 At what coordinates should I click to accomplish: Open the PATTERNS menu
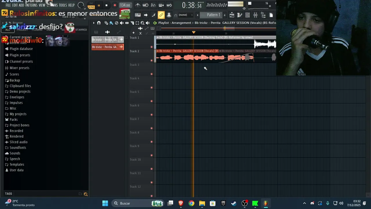[x=31, y=5]
